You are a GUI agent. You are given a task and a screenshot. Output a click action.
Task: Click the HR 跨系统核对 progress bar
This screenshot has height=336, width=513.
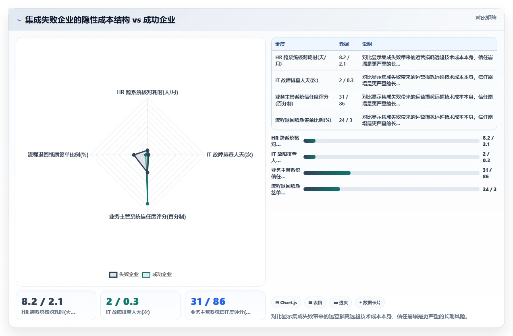pos(391,141)
